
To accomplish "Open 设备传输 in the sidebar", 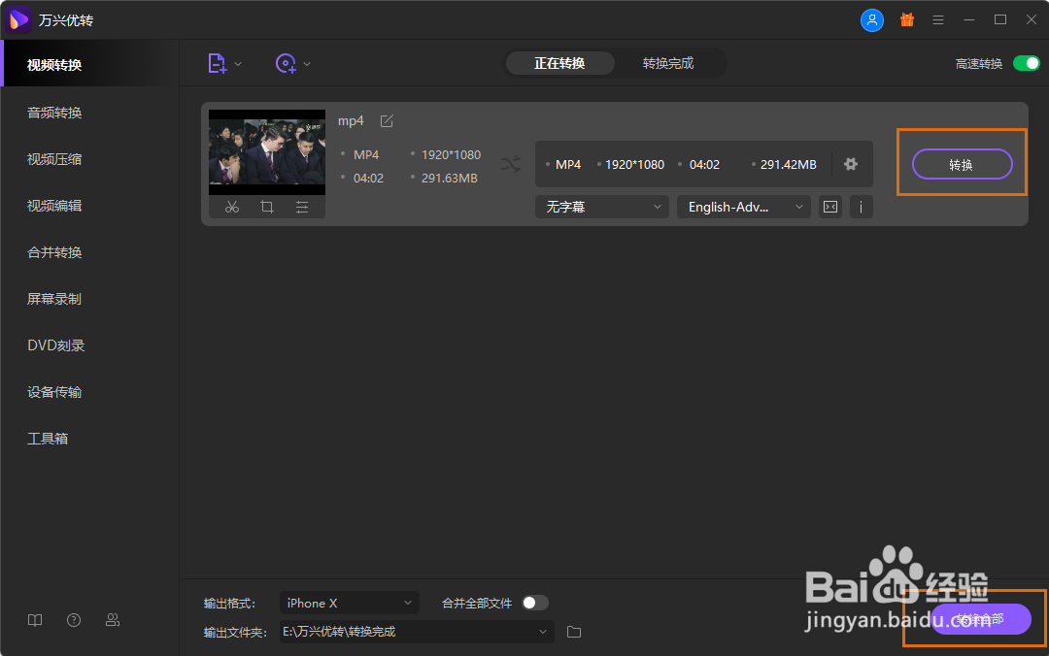I will 54,392.
